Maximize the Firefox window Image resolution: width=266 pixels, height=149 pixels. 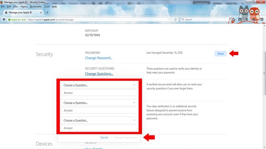(253, 2)
